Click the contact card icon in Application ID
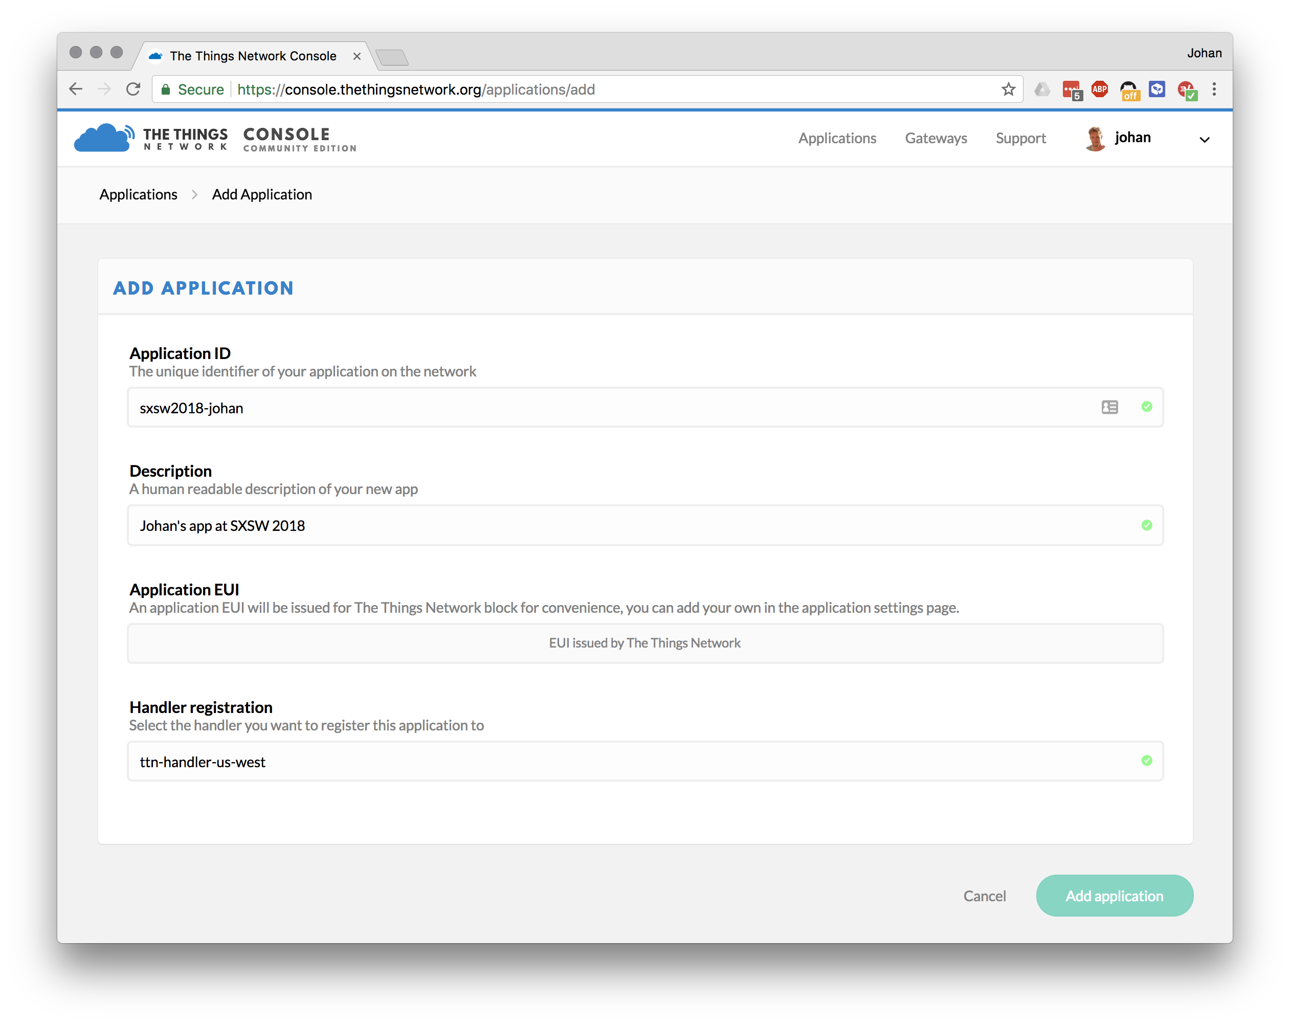The height and width of the screenshot is (1025, 1290). [1109, 407]
